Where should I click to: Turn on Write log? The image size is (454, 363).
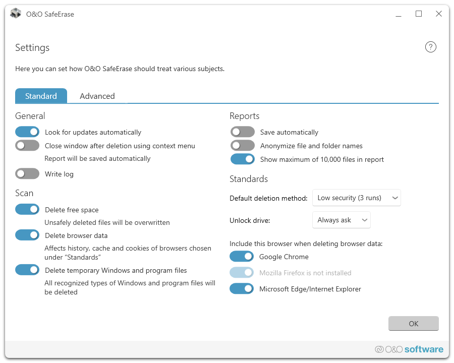tap(27, 174)
